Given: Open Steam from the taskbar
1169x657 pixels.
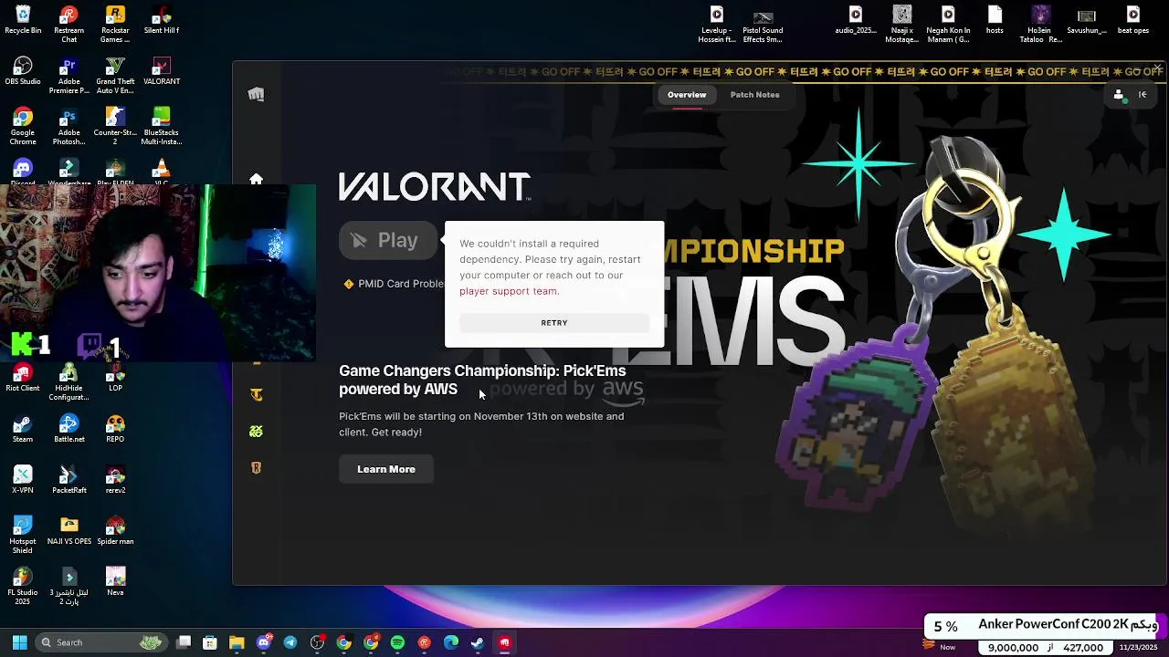Looking at the screenshot, I should click(x=478, y=642).
